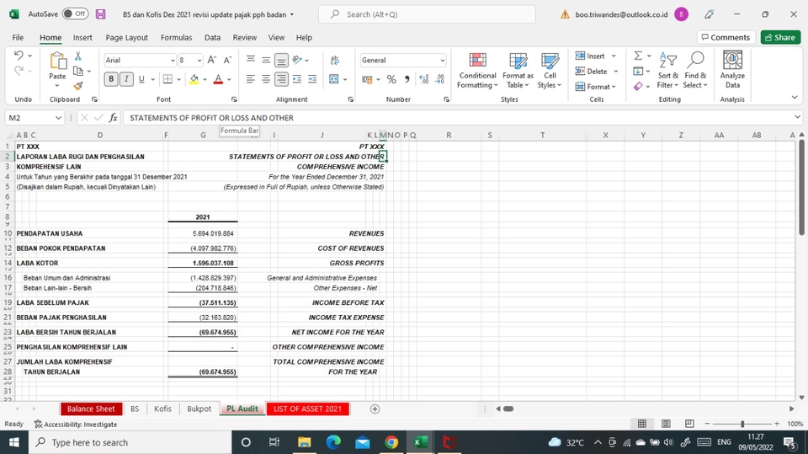Click the Format Painter brush icon
The height and width of the screenshot is (454, 808).
point(78,86)
